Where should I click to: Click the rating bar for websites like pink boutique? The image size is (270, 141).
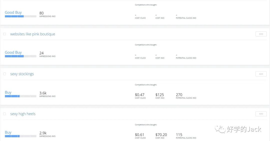click(20, 56)
